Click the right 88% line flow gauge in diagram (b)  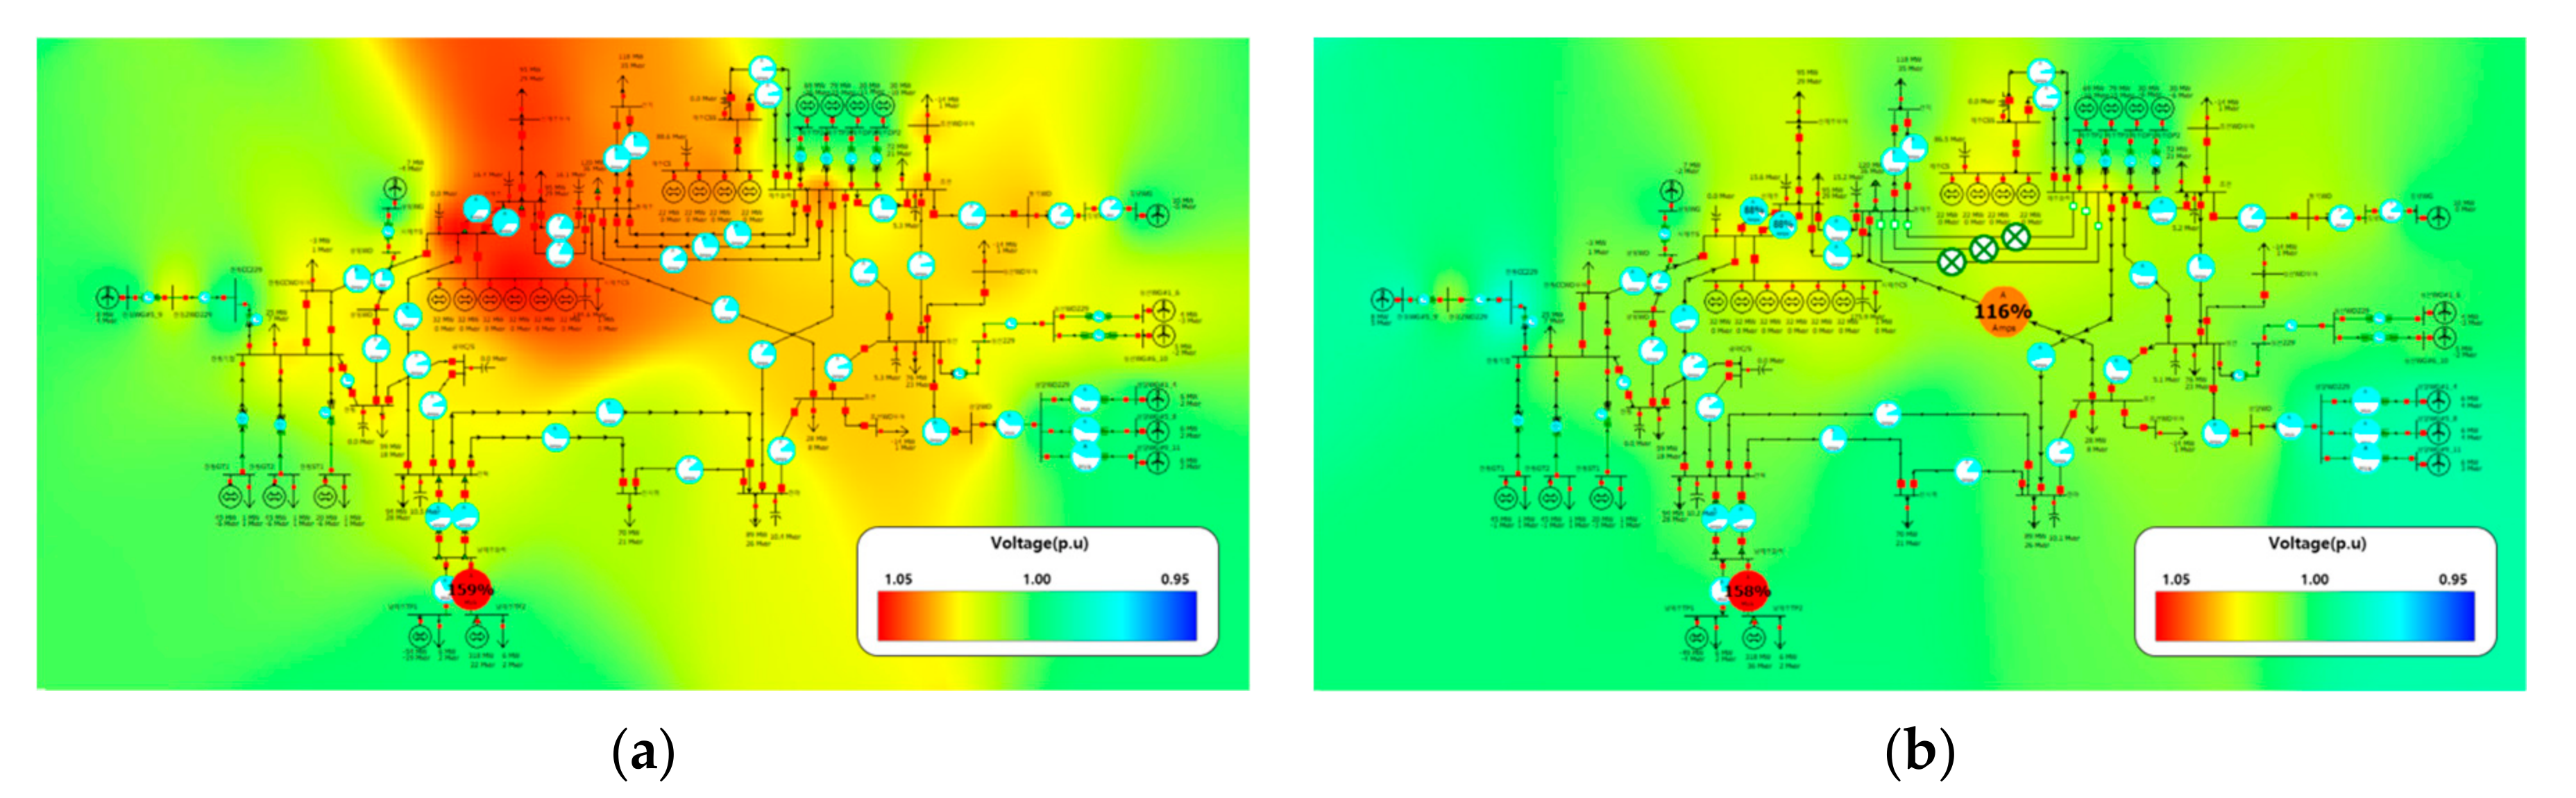pyautogui.click(x=1783, y=225)
